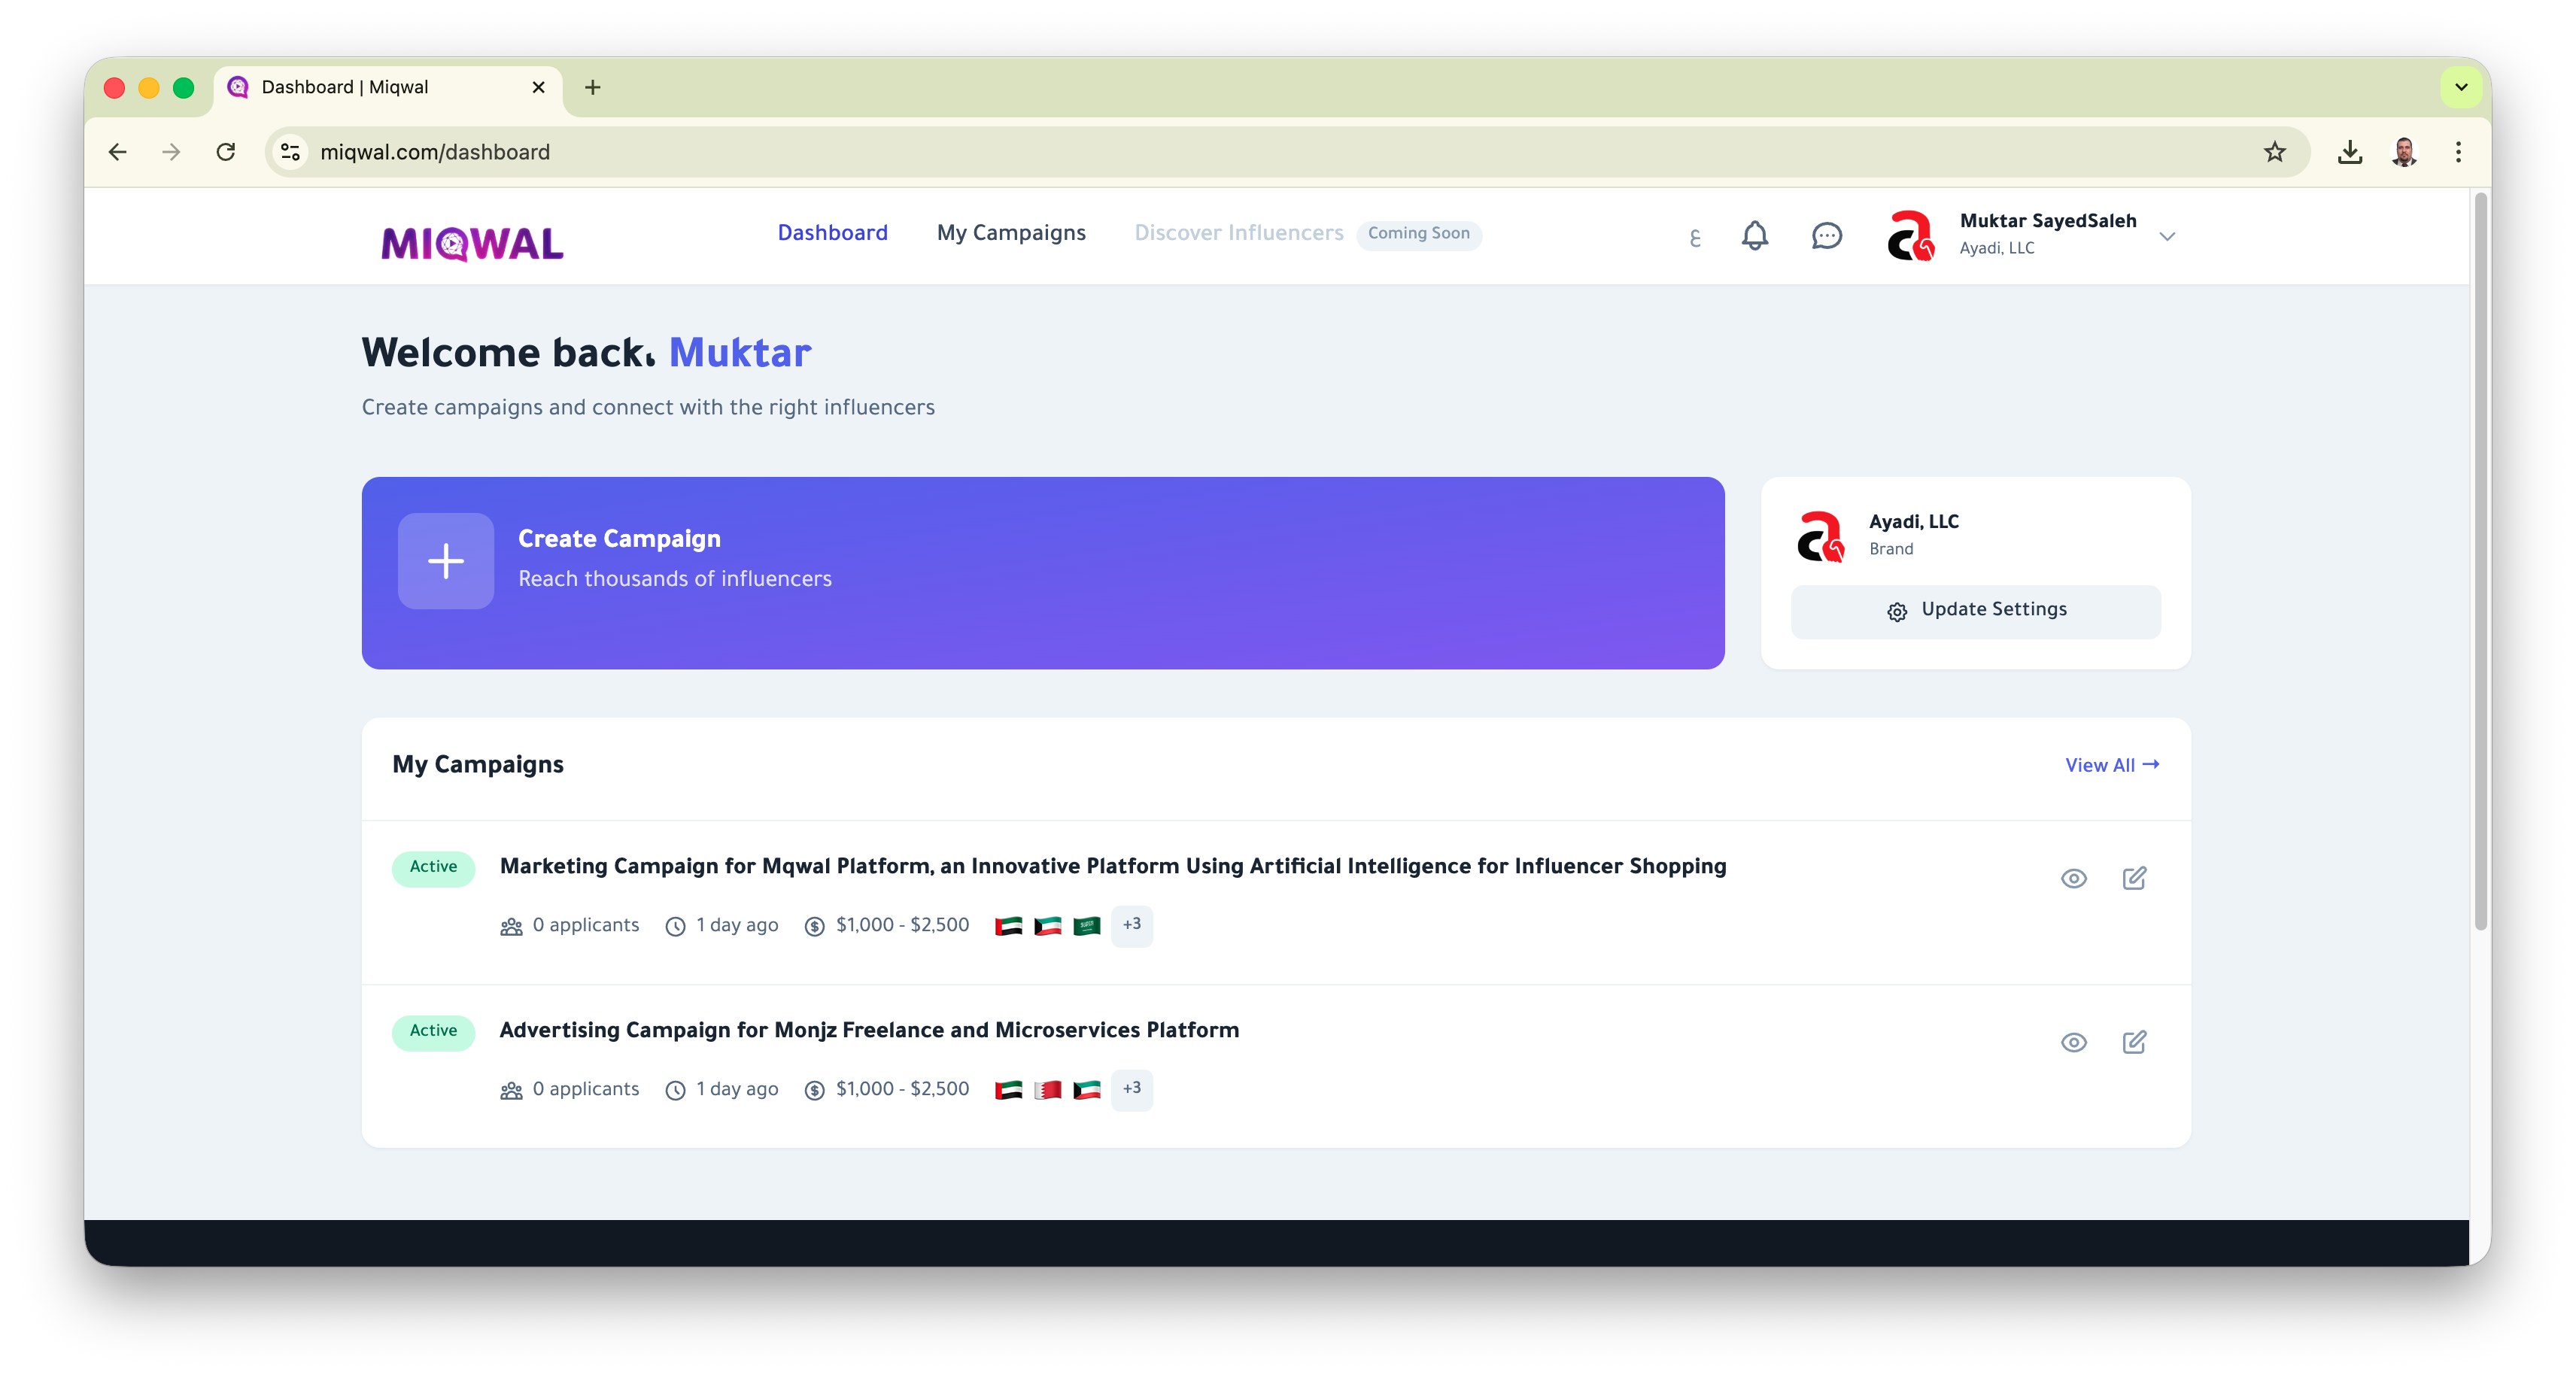Switch language with Arabic letter icon
The image size is (2576, 1378).
pyautogui.click(x=1694, y=238)
